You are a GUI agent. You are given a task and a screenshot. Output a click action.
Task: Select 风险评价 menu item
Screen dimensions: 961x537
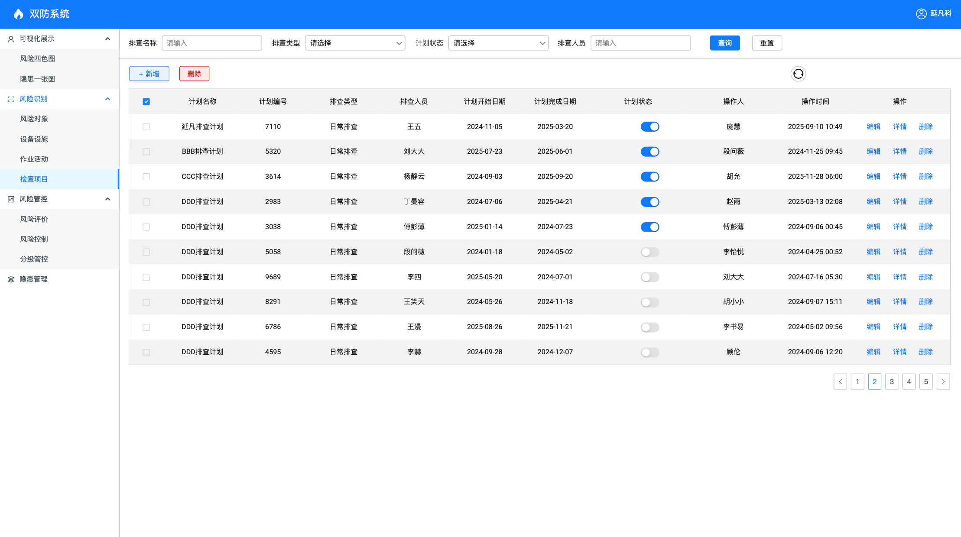coord(34,219)
